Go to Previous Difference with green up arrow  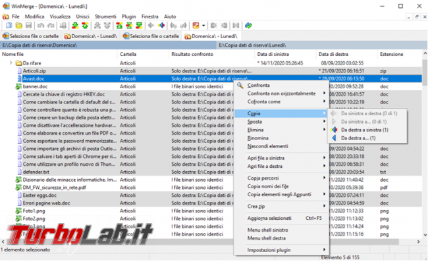pos(85,26)
